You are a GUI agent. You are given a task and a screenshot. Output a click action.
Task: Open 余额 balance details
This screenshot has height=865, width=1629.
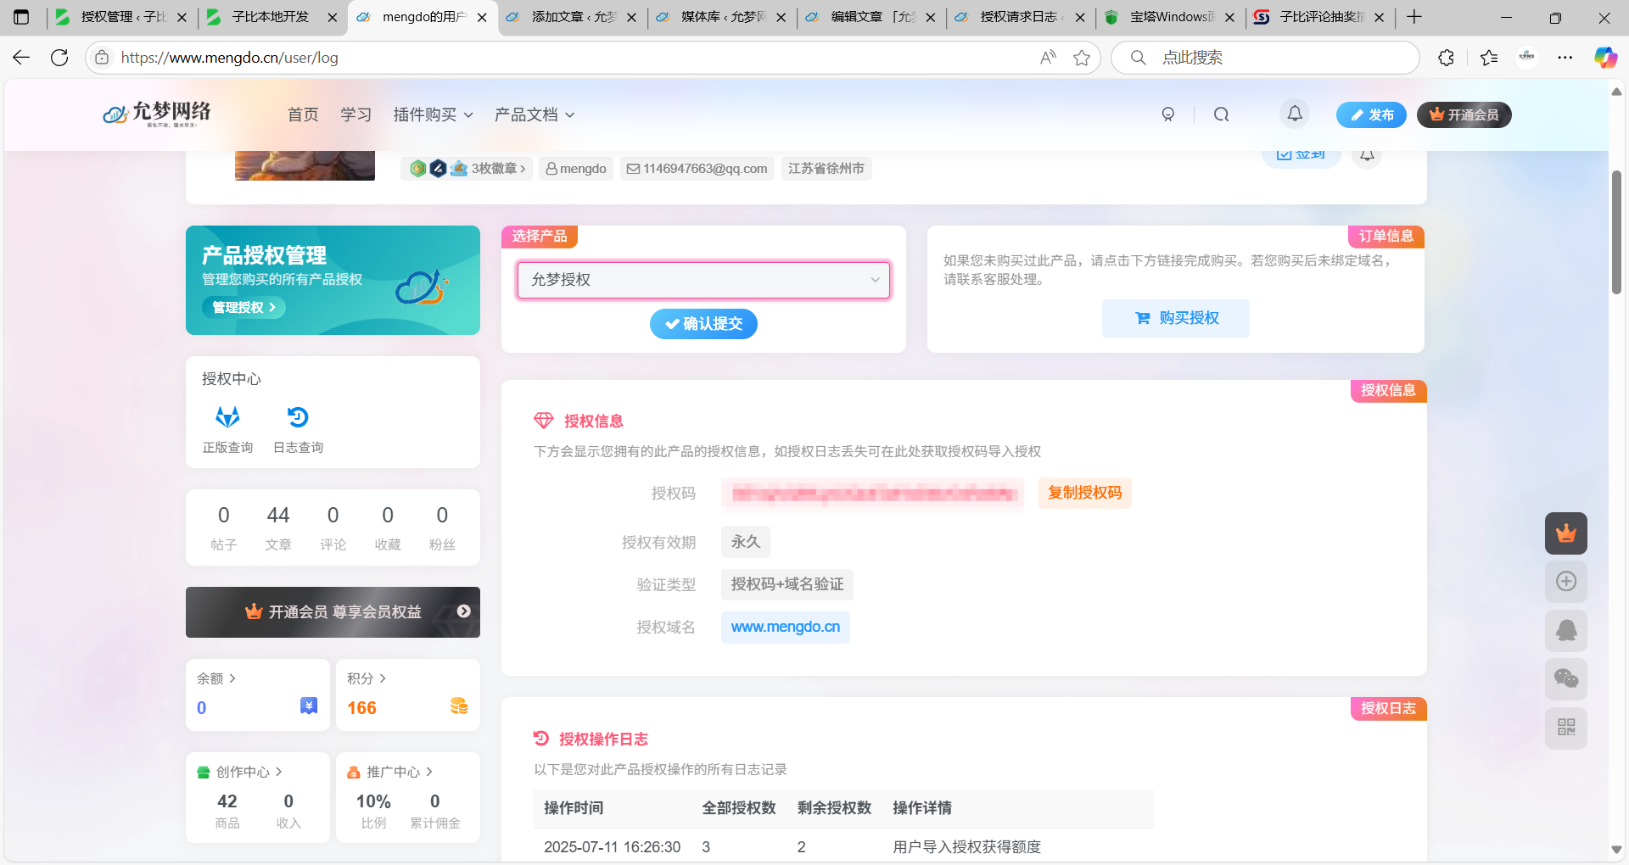click(x=216, y=678)
